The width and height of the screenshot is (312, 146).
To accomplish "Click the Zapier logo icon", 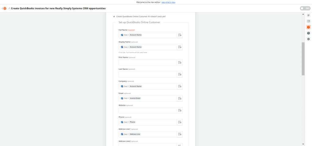I will 5,8.
